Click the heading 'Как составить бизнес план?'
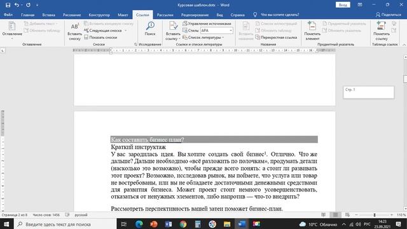The image size is (407, 229). pos(148,140)
